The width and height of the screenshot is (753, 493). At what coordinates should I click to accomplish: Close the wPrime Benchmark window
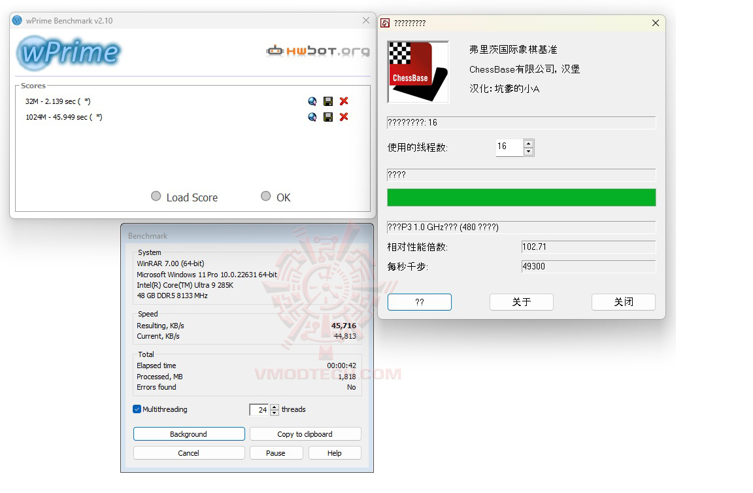[x=366, y=20]
